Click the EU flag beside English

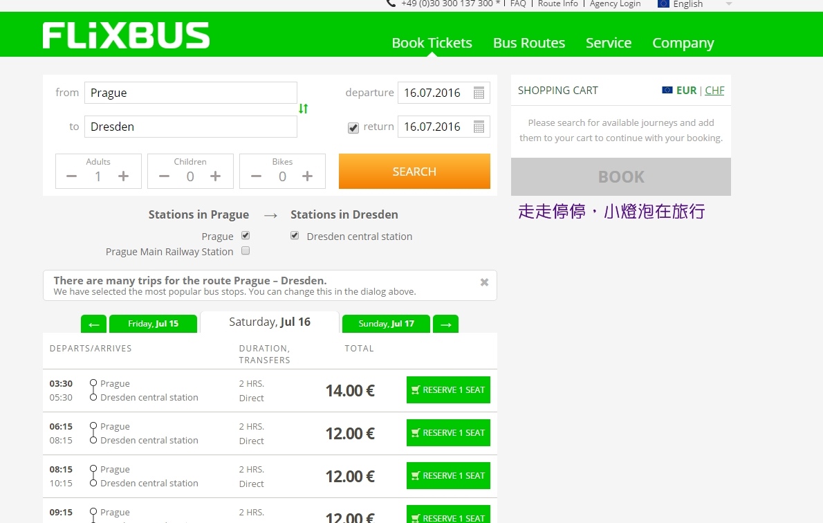(663, 3)
